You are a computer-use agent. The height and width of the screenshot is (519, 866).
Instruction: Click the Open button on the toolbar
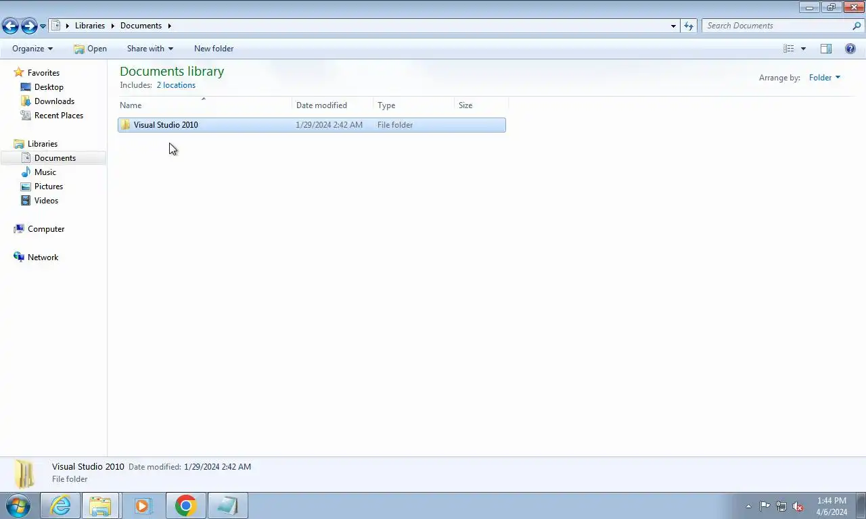pyautogui.click(x=90, y=49)
